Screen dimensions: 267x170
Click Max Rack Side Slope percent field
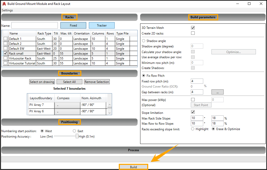pyautogui.click(x=217, y=118)
